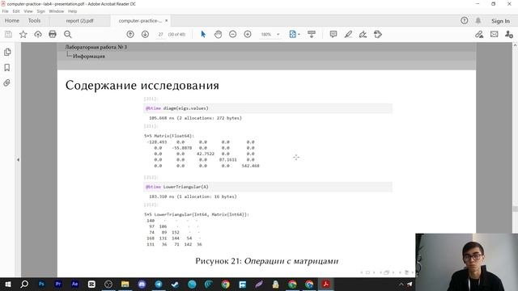Screen dimensions: 518x291
Task: Print the document with the printer icon
Action: click(53, 34)
